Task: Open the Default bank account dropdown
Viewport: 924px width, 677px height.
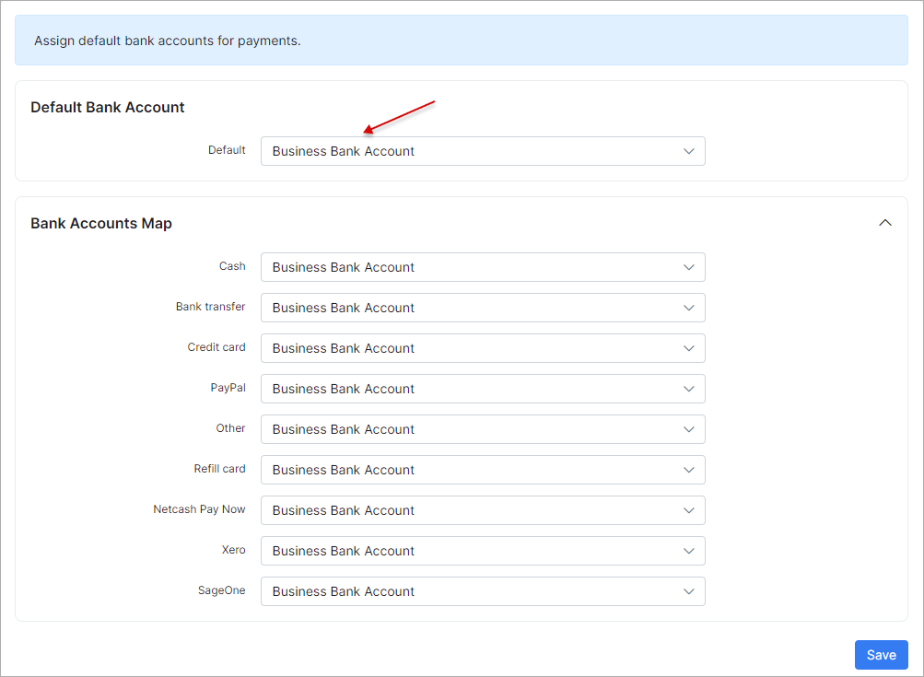Action: coord(483,150)
